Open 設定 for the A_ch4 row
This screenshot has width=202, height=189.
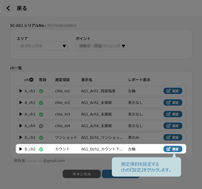[173, 125]
